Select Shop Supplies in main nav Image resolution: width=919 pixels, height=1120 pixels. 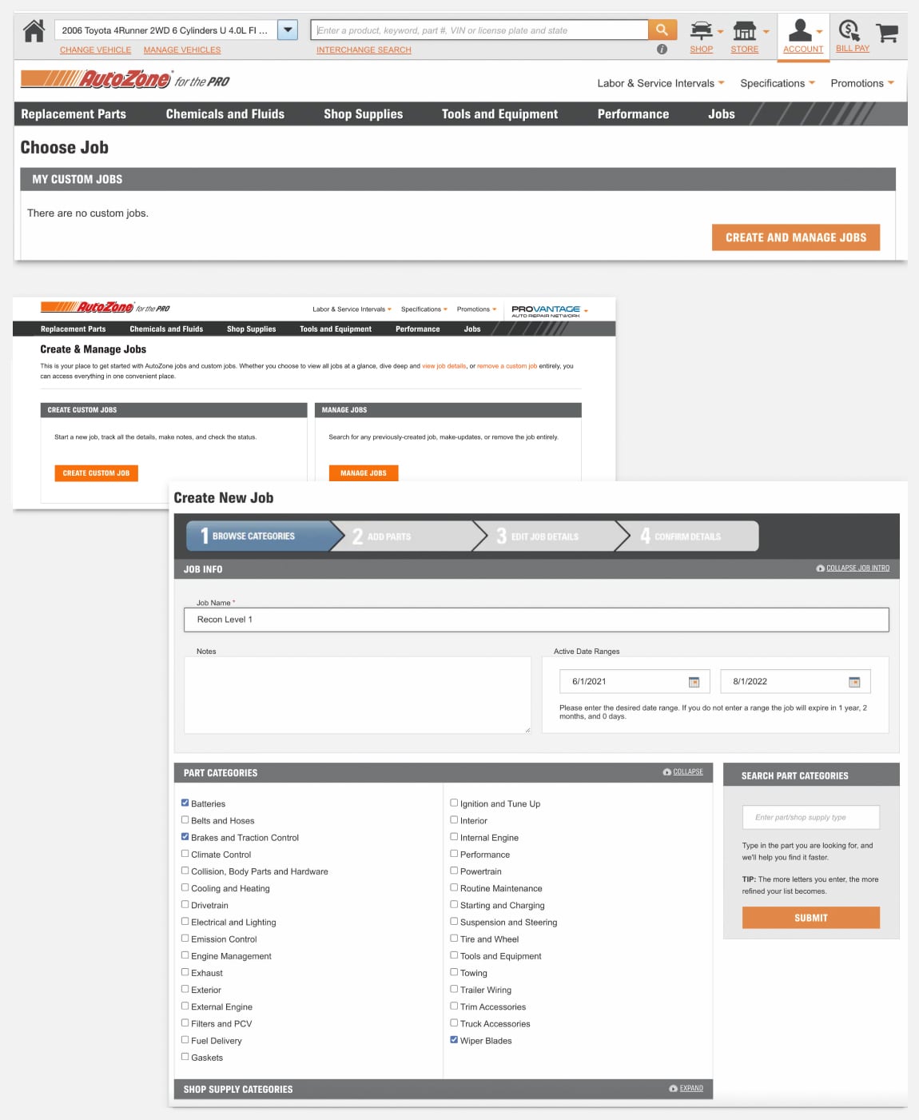(364, 114)
